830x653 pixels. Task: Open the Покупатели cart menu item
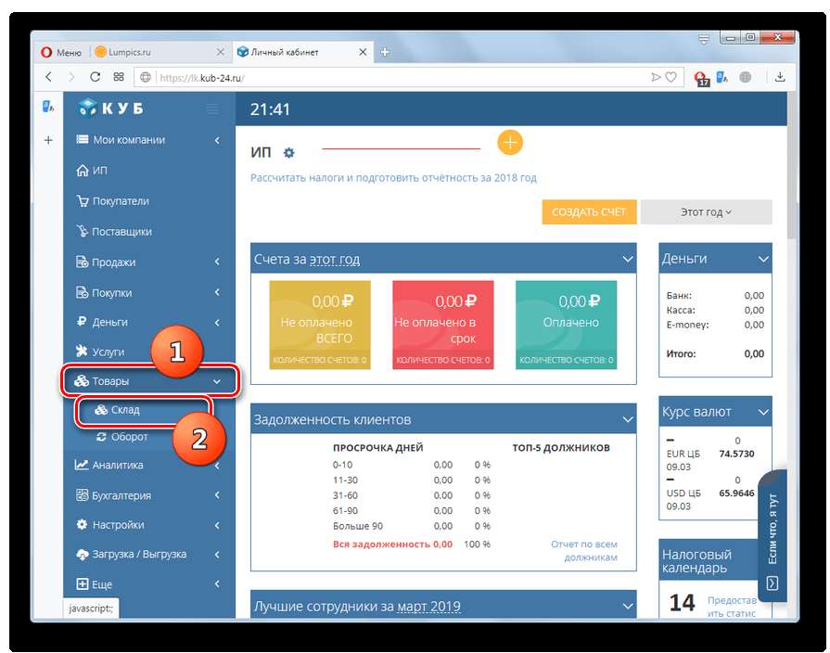(112, 201)
